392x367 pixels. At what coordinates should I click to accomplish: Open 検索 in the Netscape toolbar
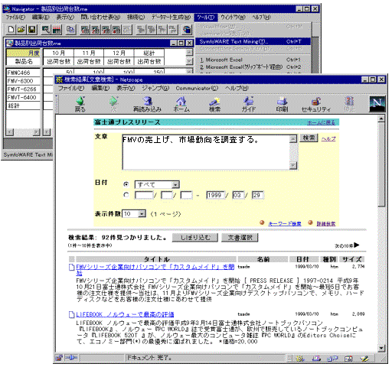pos(215,104)
